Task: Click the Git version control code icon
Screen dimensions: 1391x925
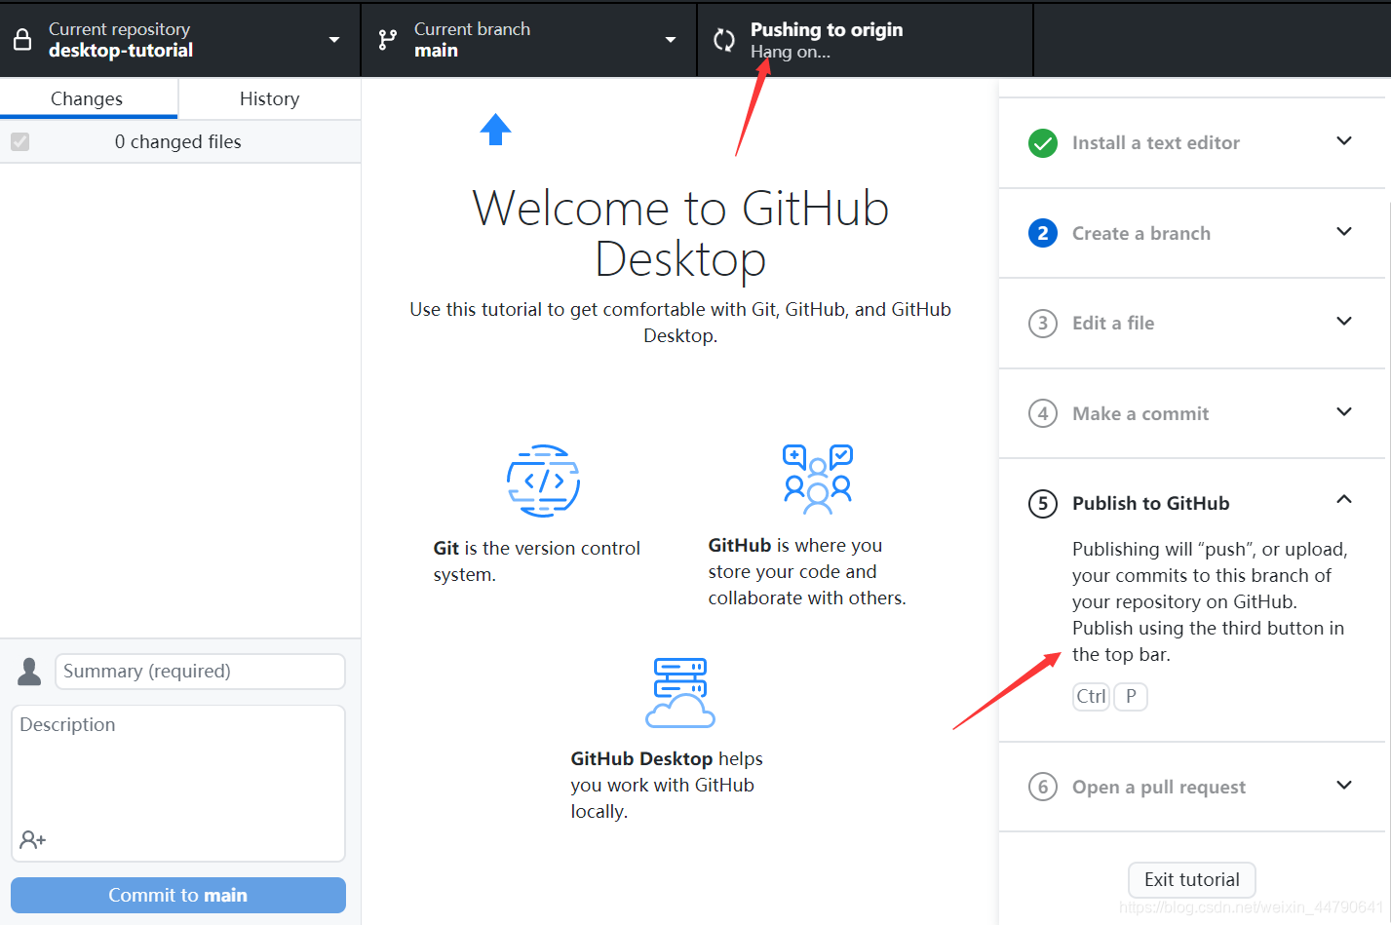Action: coord(543,481)
